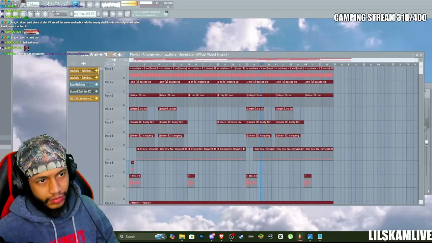Viewport: 432px width, 243px height.
Task: Mute Track 7 using its green dot
Action: click(x=124, y=159)
